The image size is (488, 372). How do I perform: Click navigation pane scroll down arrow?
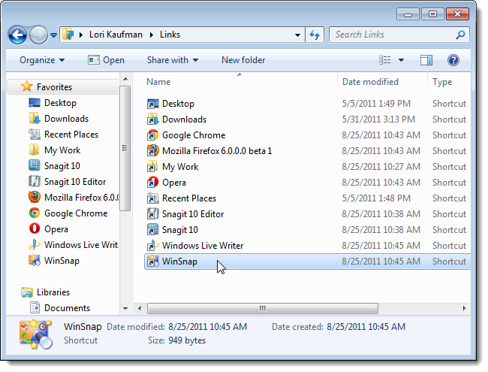pyautogui.click(x=125, y=309)
